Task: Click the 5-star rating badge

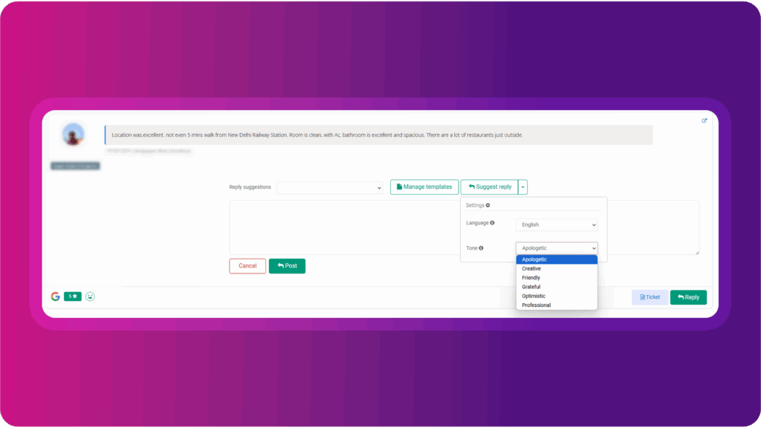Action: tap(73, 296)
